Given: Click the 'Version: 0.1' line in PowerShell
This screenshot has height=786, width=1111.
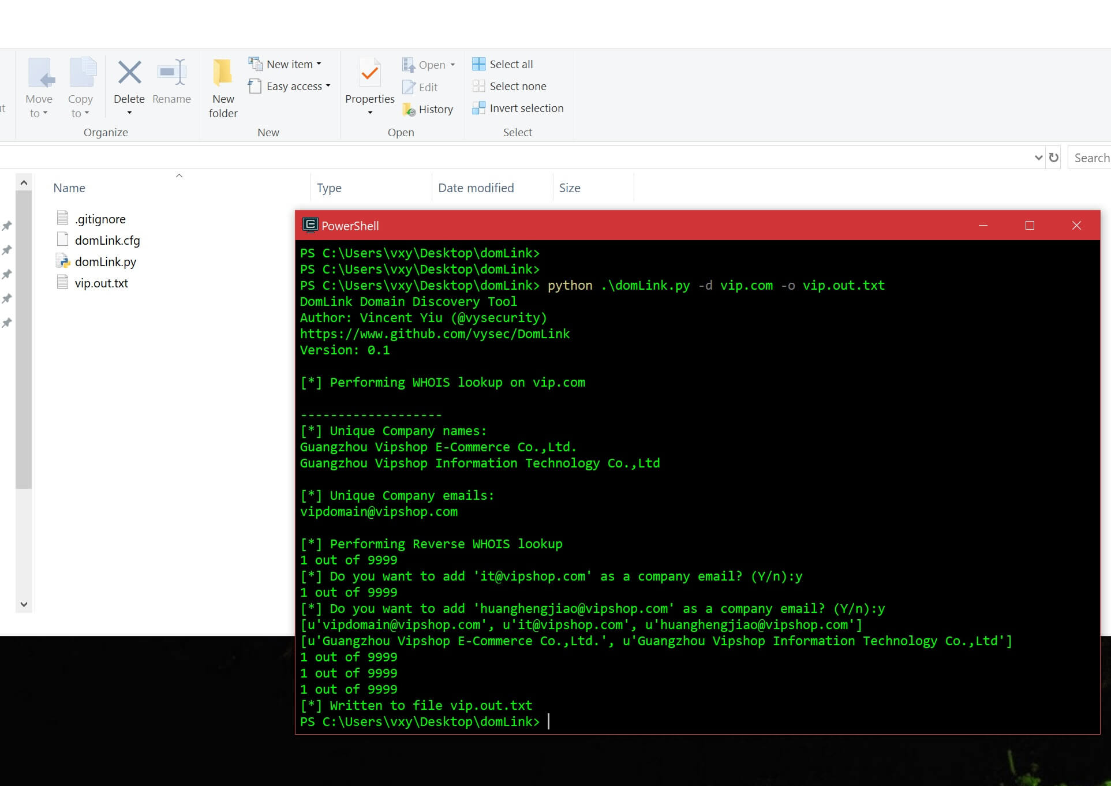Looking at the screenshot, I should coord(345,350).
